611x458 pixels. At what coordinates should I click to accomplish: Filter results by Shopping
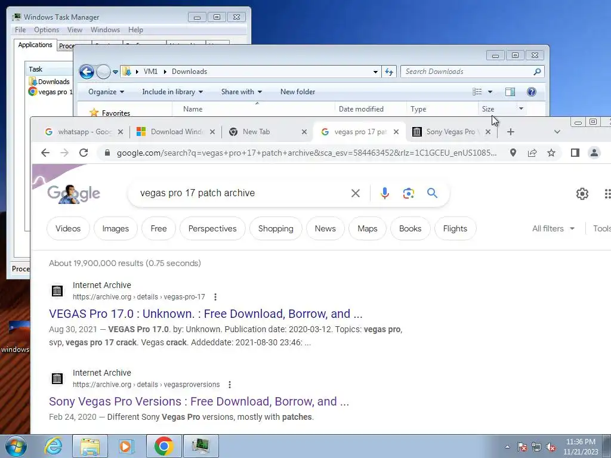tap(276, 228)
